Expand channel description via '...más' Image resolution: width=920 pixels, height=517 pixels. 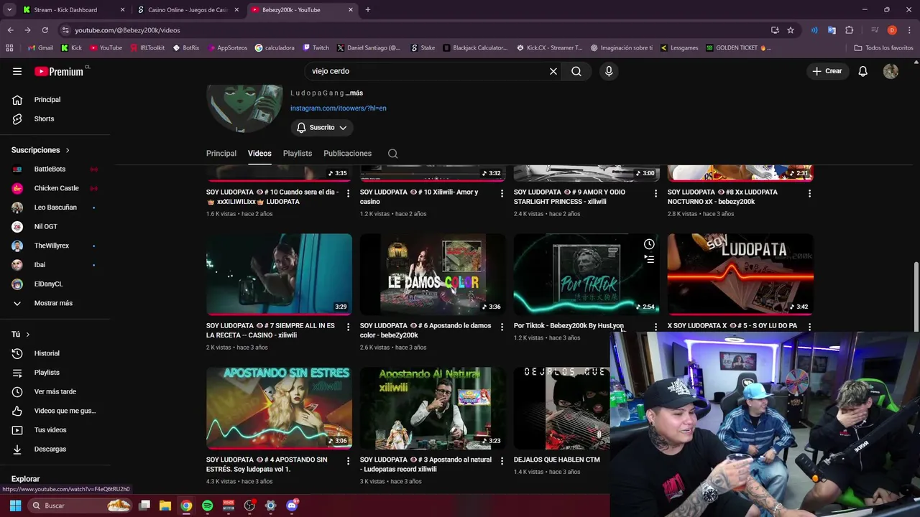pyautogui.click(x=354, y=93)
